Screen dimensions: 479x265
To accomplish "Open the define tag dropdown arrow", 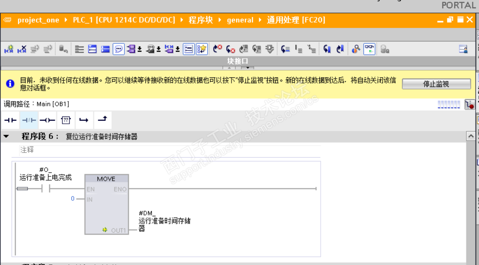I will (178, 50).
